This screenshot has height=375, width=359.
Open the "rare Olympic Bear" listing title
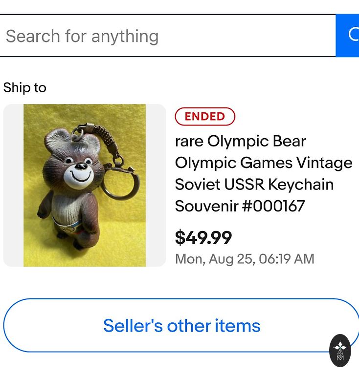pyautogui.click(x=240, y=142)
